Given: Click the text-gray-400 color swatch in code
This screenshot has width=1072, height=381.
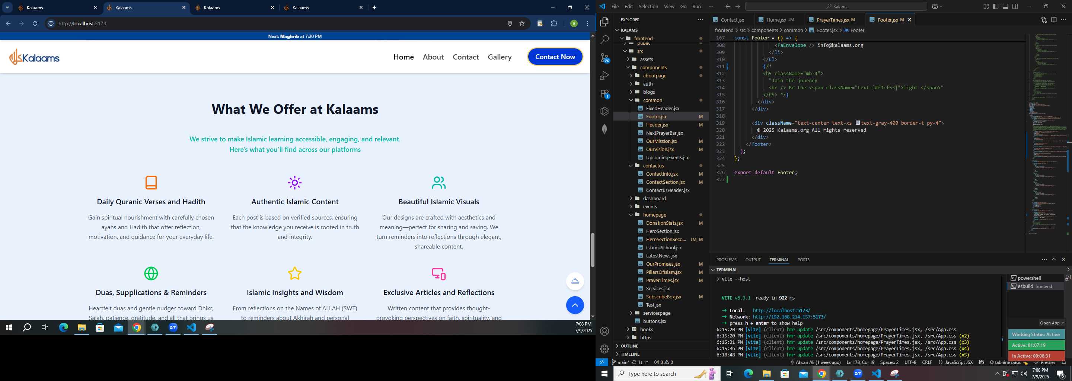Looking at the screenshot, I should [x=858, y=123].
